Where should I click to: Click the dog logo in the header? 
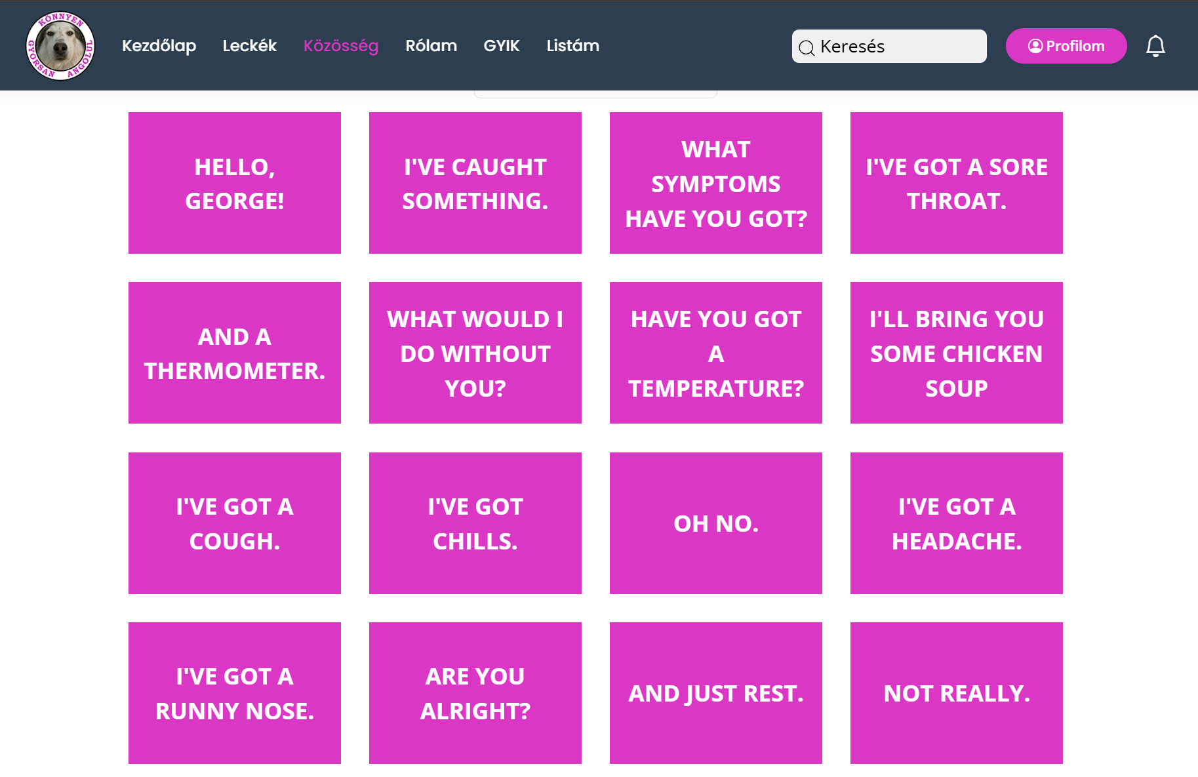[x=60, y=46]
